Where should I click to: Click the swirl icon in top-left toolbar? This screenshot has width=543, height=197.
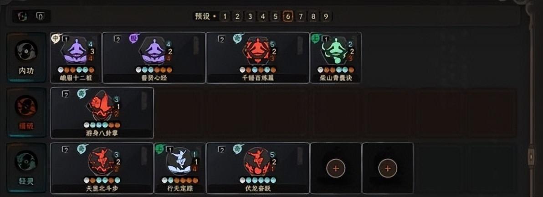point(23,16)
